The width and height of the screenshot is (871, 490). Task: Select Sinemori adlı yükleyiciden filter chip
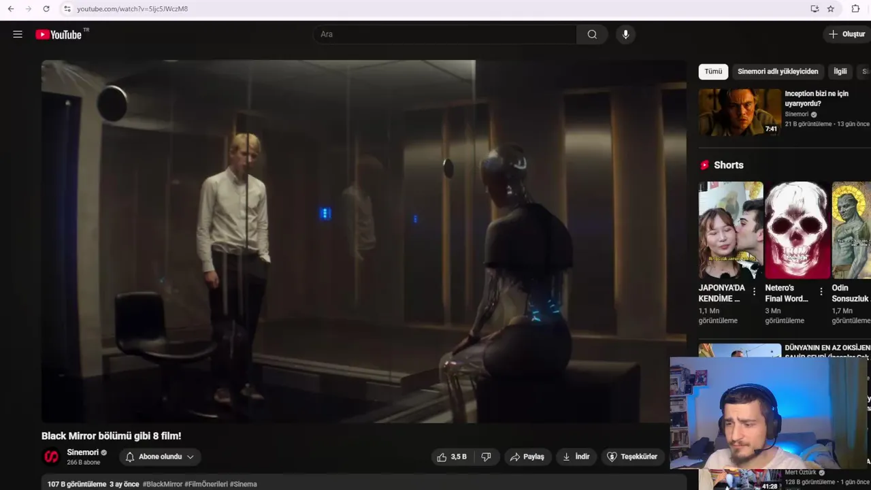778,71
